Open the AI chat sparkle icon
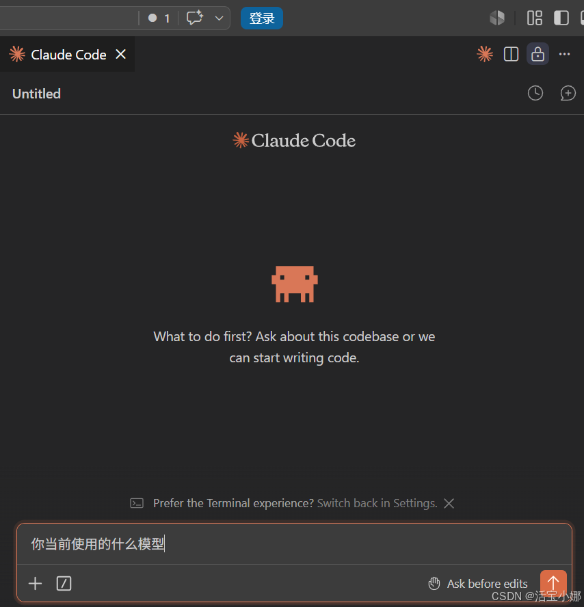Image resolution: width=584 pixels, height=607 pixels. [x=194, y=18]
